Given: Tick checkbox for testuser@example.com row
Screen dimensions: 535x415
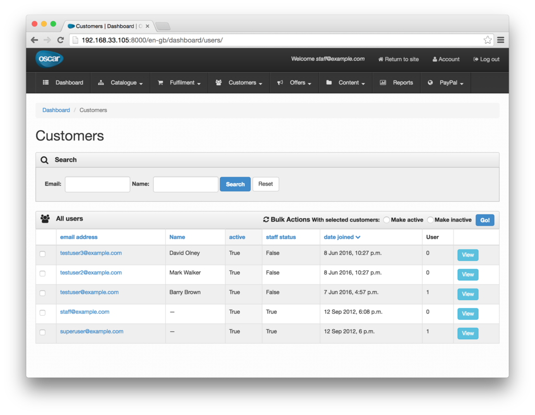Looking at the screenshot, I should (43, 293).
